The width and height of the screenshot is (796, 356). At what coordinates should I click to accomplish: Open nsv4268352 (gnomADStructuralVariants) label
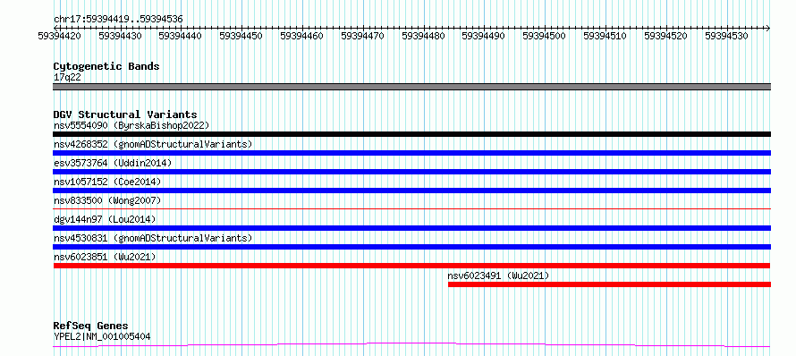click(153, 144)
